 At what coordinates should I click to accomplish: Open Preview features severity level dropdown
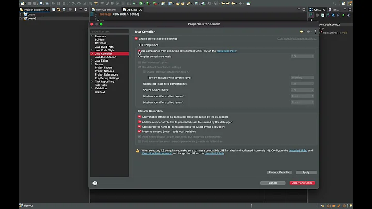pyautogui.click(x=302, y=78)
